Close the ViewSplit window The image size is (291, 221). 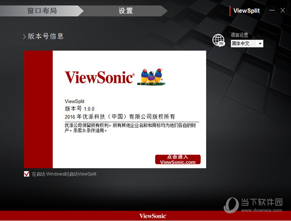[x=283, y=10]
